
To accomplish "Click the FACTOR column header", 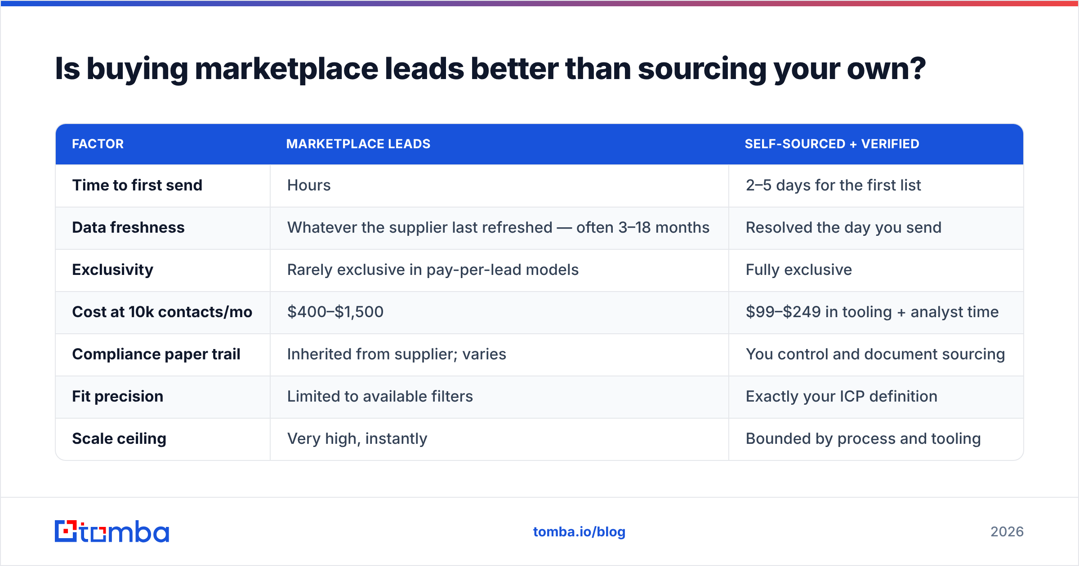I will click(x=98, y=144).
